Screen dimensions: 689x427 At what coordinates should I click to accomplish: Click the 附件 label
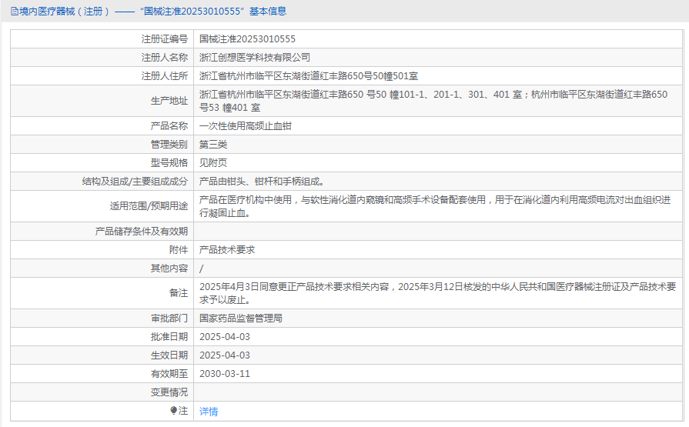coord(179,250)
